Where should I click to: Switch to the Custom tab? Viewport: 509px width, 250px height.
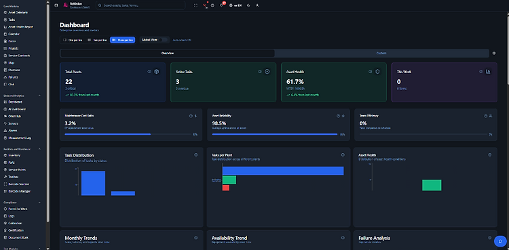pos(381,53)
